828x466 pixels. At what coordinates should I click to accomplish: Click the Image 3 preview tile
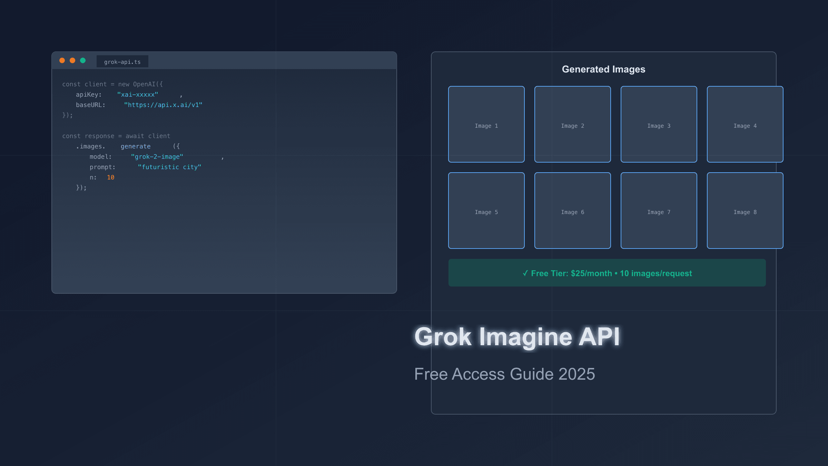[x=659, y=124]
